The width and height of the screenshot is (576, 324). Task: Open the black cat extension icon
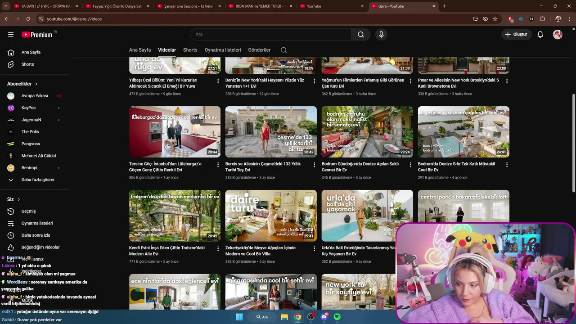click(531, 19)
